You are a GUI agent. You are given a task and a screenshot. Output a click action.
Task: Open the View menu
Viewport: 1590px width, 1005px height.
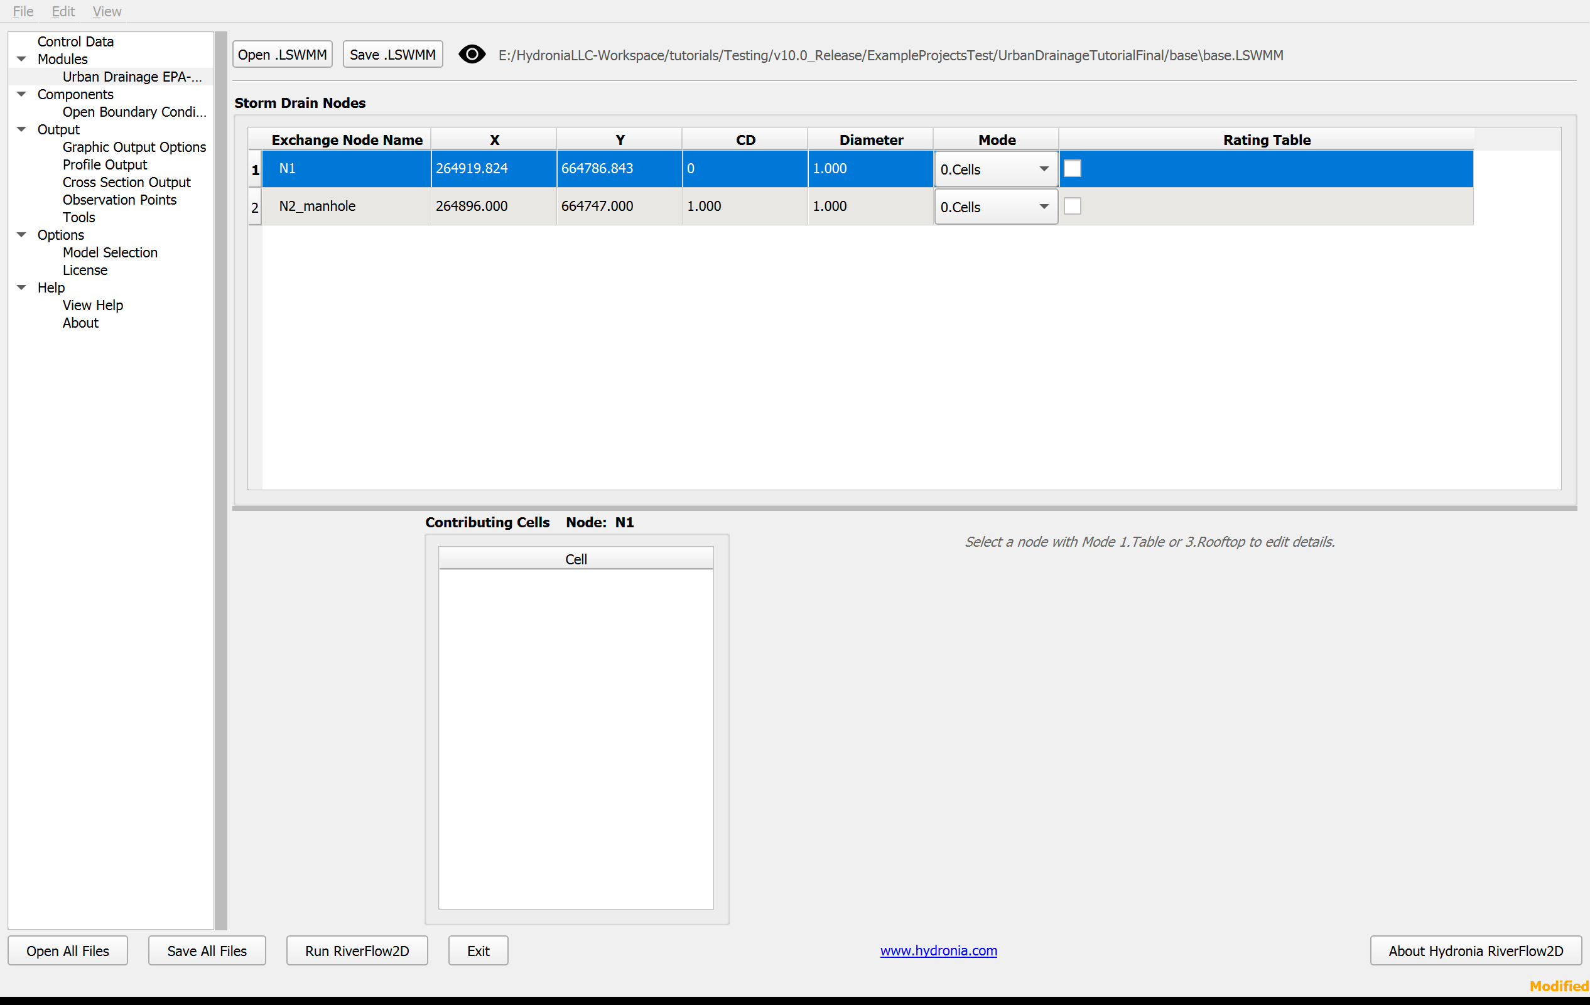[x=107, y=11]
